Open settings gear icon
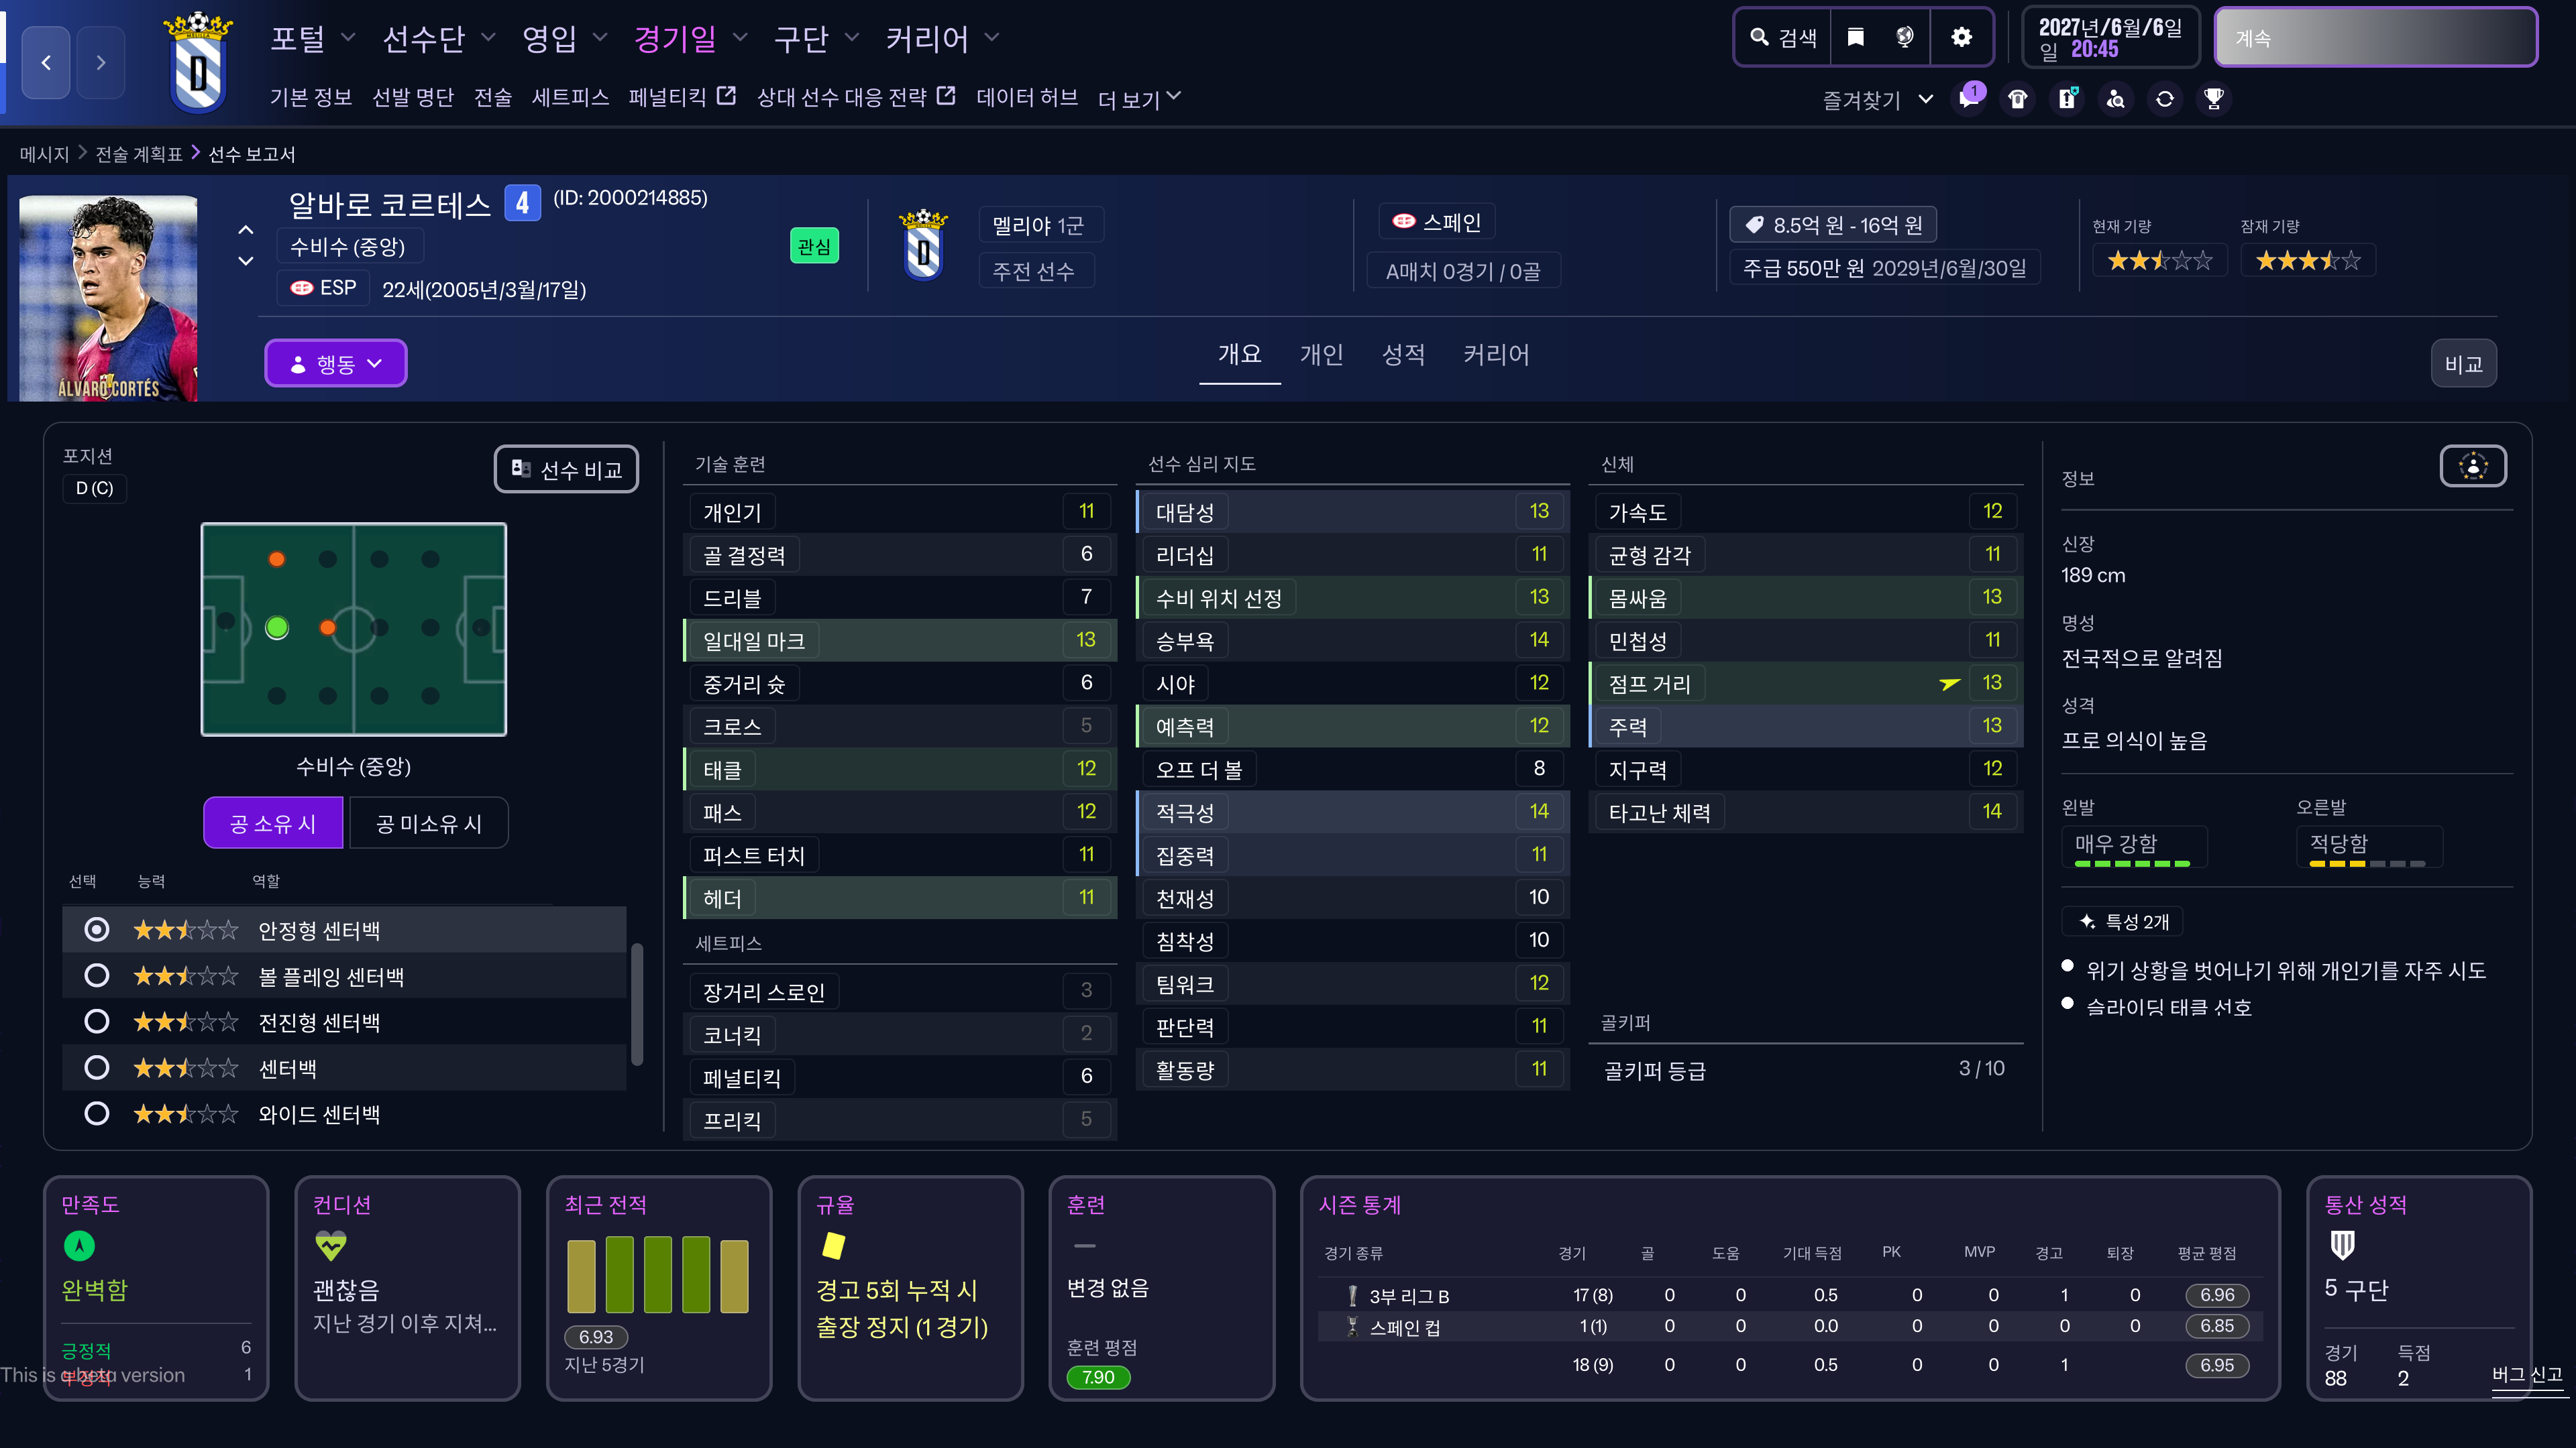The width and height of the screenshot is (2576, 1448). pyautogui.click(x=1961, y=38)
